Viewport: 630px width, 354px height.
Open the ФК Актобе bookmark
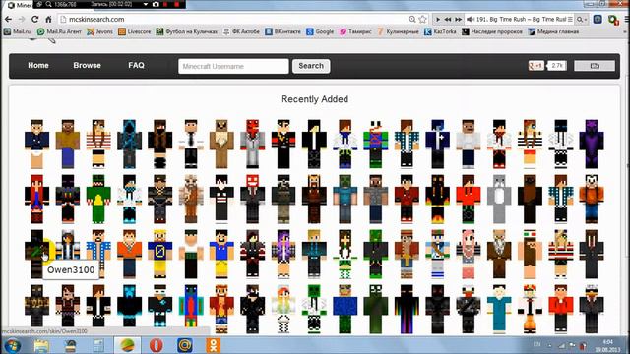point(241,31)
